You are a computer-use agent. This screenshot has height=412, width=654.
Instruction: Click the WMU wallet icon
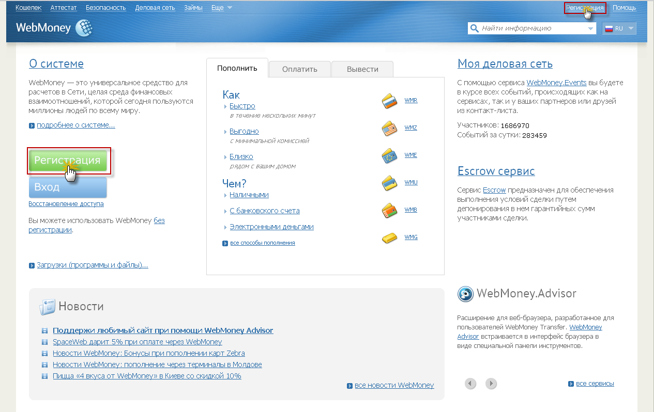[x=389, y=183]
